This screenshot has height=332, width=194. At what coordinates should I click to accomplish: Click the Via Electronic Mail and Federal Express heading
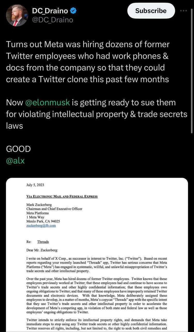click(x=62, y=196)
